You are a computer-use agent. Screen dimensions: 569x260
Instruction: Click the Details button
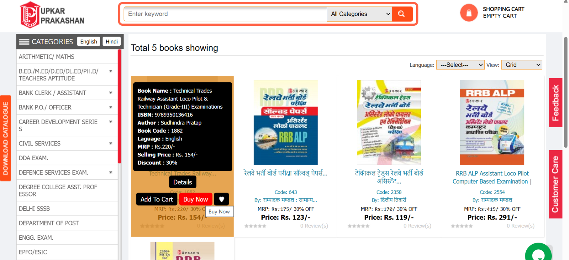click(182, 182)
